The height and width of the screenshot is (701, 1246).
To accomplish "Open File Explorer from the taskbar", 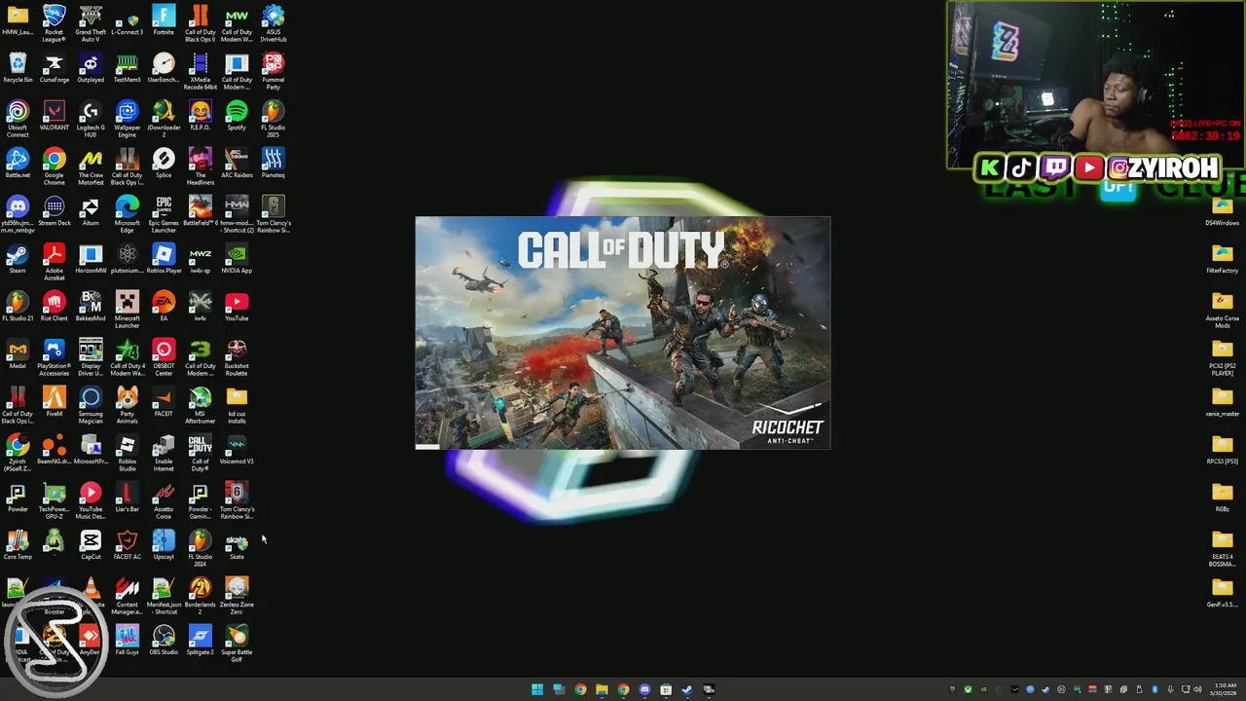I will [x=602, y=689].
